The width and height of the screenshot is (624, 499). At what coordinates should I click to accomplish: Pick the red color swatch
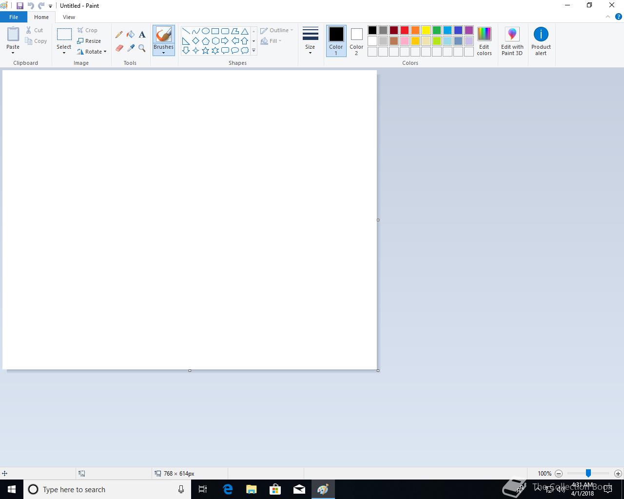(x=405, y=30)
